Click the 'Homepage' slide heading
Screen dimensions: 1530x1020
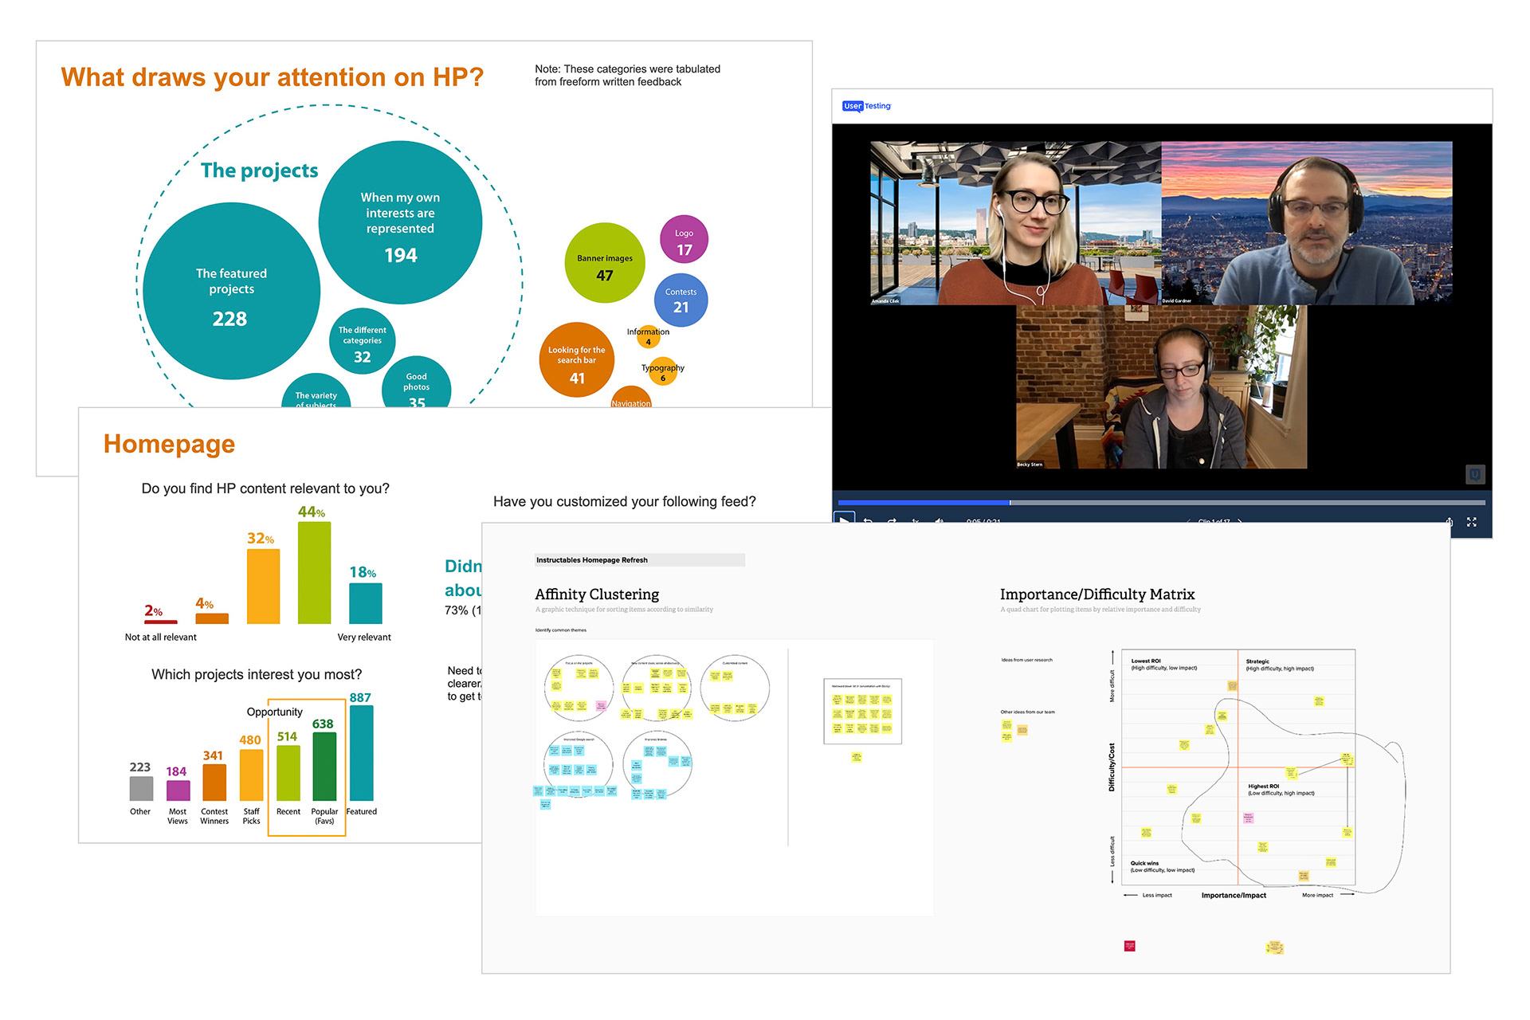(169, 444)
